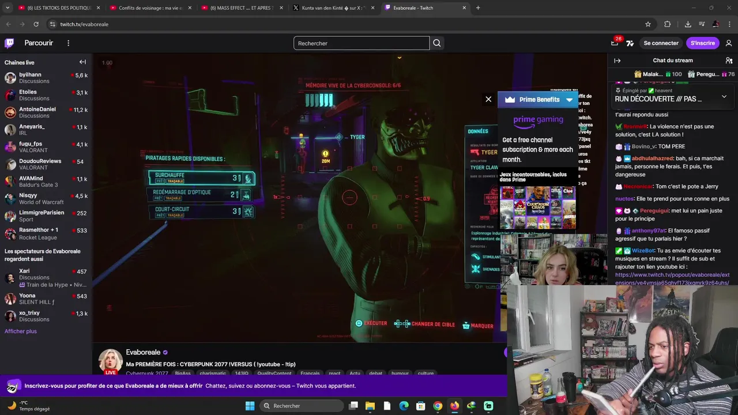The width and height of the screenshot is (738, 415).
Task: Click the Peregu gifter leaderboard entry
Action: (x=711, y=74)
